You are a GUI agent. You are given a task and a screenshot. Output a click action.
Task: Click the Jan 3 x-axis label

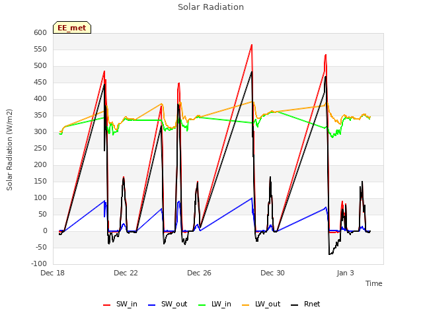pyautogui.click(x=345, y=273)
